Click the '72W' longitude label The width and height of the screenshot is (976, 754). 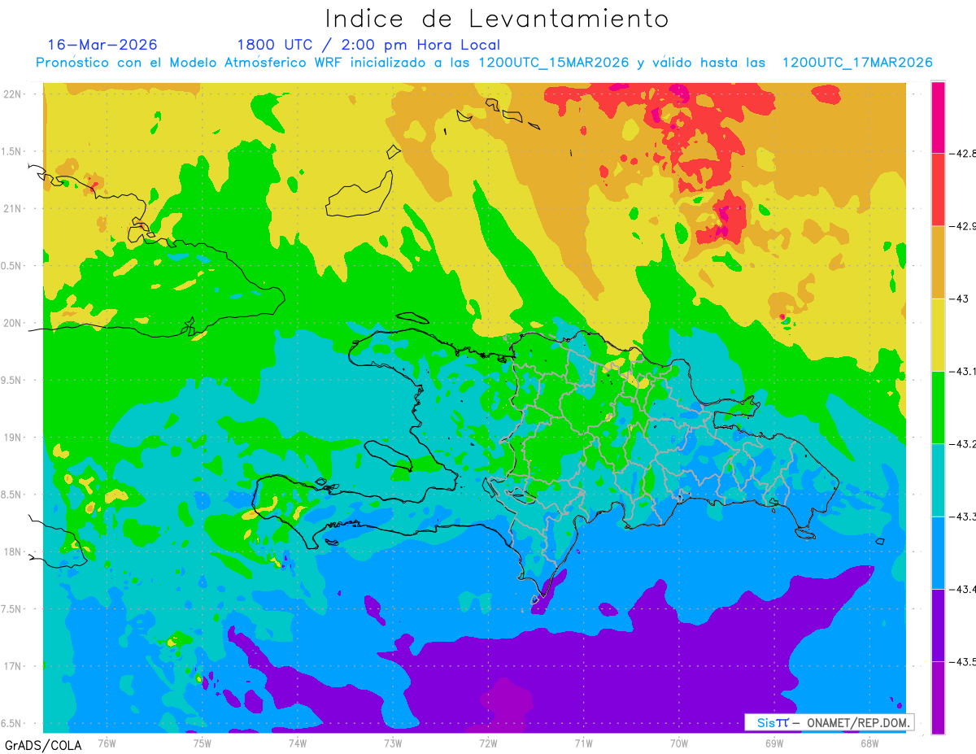[x=488, y=743]
